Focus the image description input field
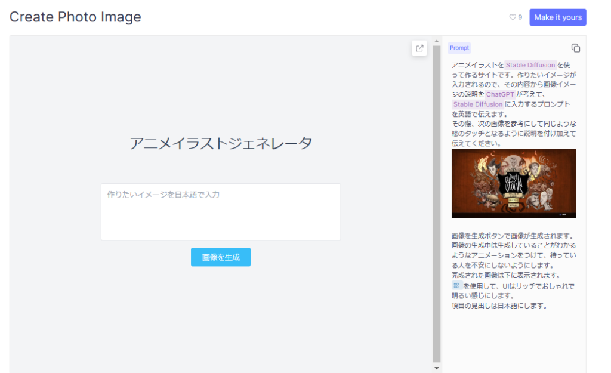Viewport: 611px width, 373px height. click(x=221, y=211)
